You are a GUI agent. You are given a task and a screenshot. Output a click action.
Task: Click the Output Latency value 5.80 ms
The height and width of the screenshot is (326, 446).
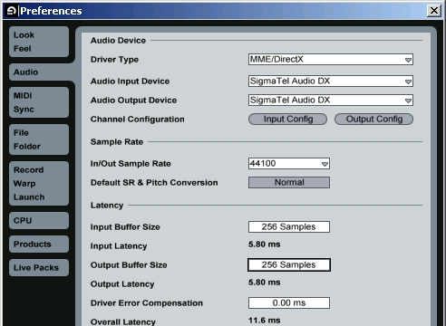tap(265, 283)
